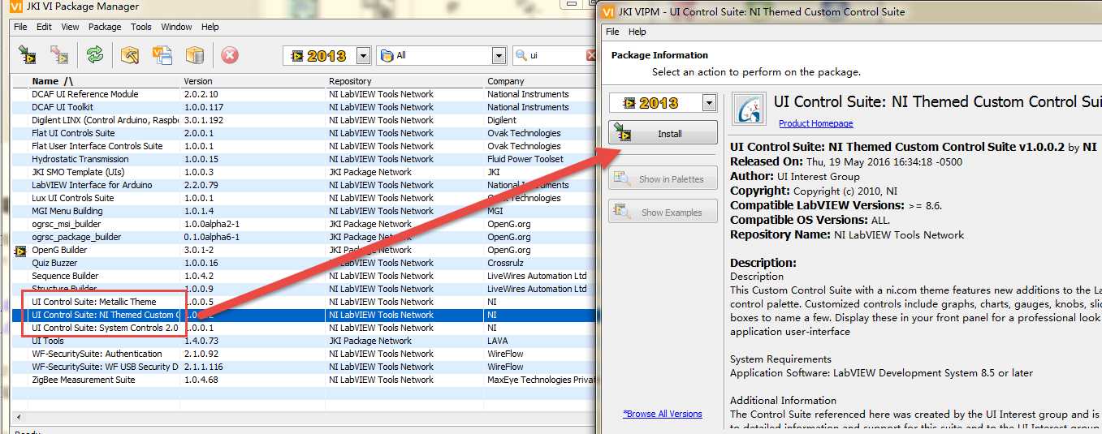This screenshot has width=1102, height=434.
Task: Click the red cancel icon in toolbar
Action: 230,55
